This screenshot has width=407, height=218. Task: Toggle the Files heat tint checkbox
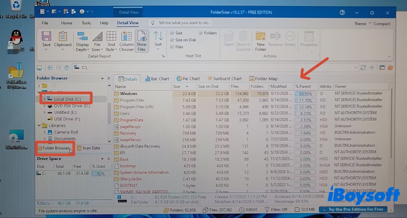coord(172,47)
